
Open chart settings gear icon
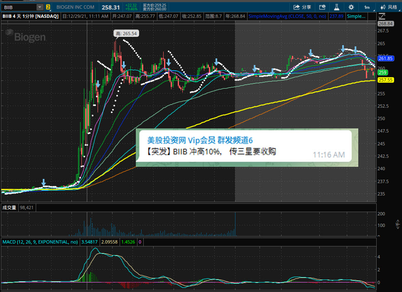pyautogui.click(x=351, y=7)
